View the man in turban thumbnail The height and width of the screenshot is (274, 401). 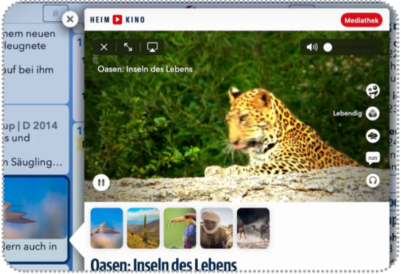(217, 228)
